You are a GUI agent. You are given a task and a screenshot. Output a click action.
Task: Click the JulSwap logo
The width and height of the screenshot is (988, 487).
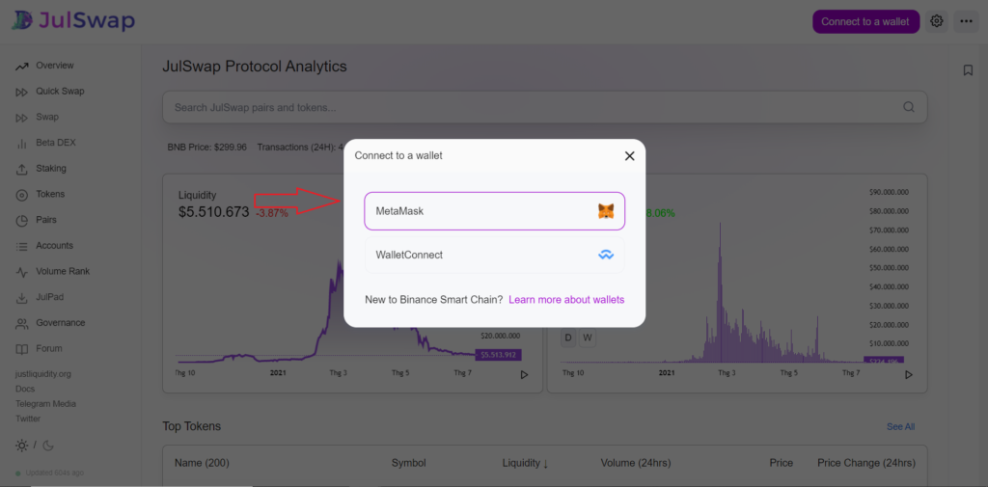73,21
